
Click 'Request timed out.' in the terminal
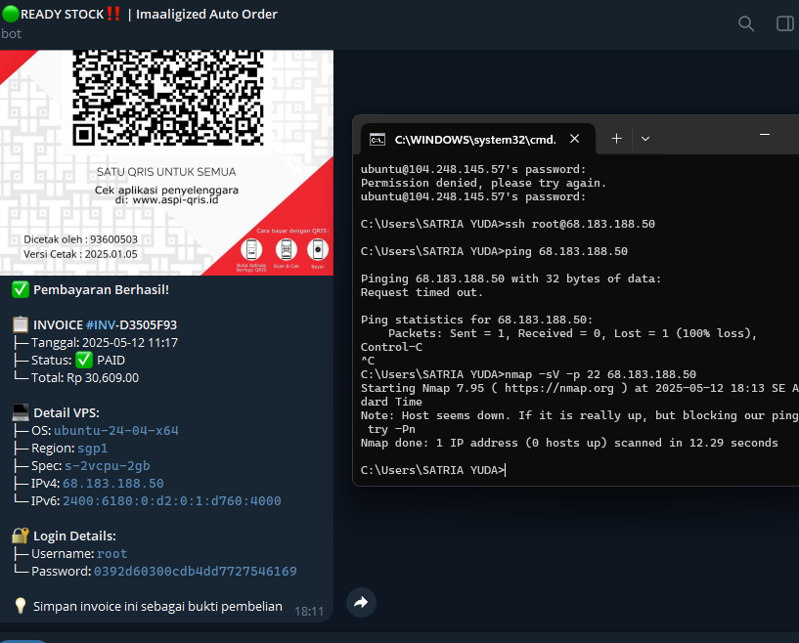[422, 292]
